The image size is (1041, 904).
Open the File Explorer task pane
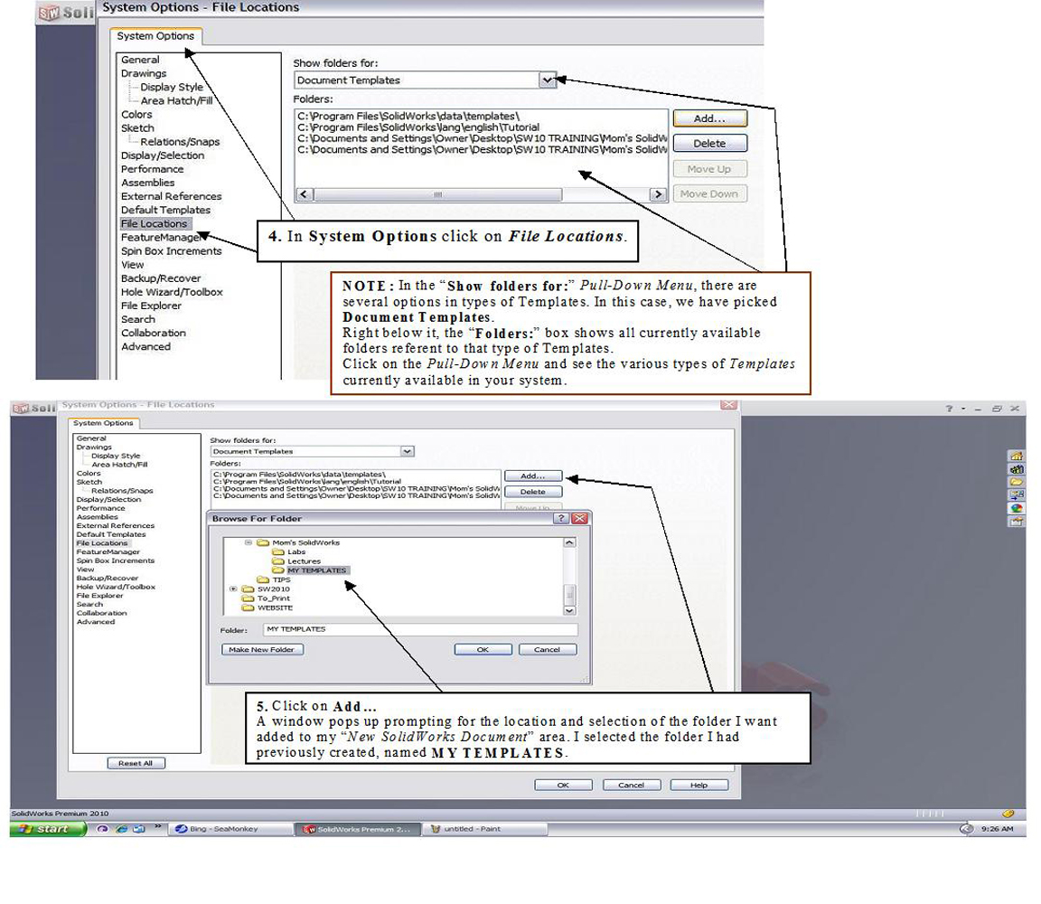coord(1016,482)
